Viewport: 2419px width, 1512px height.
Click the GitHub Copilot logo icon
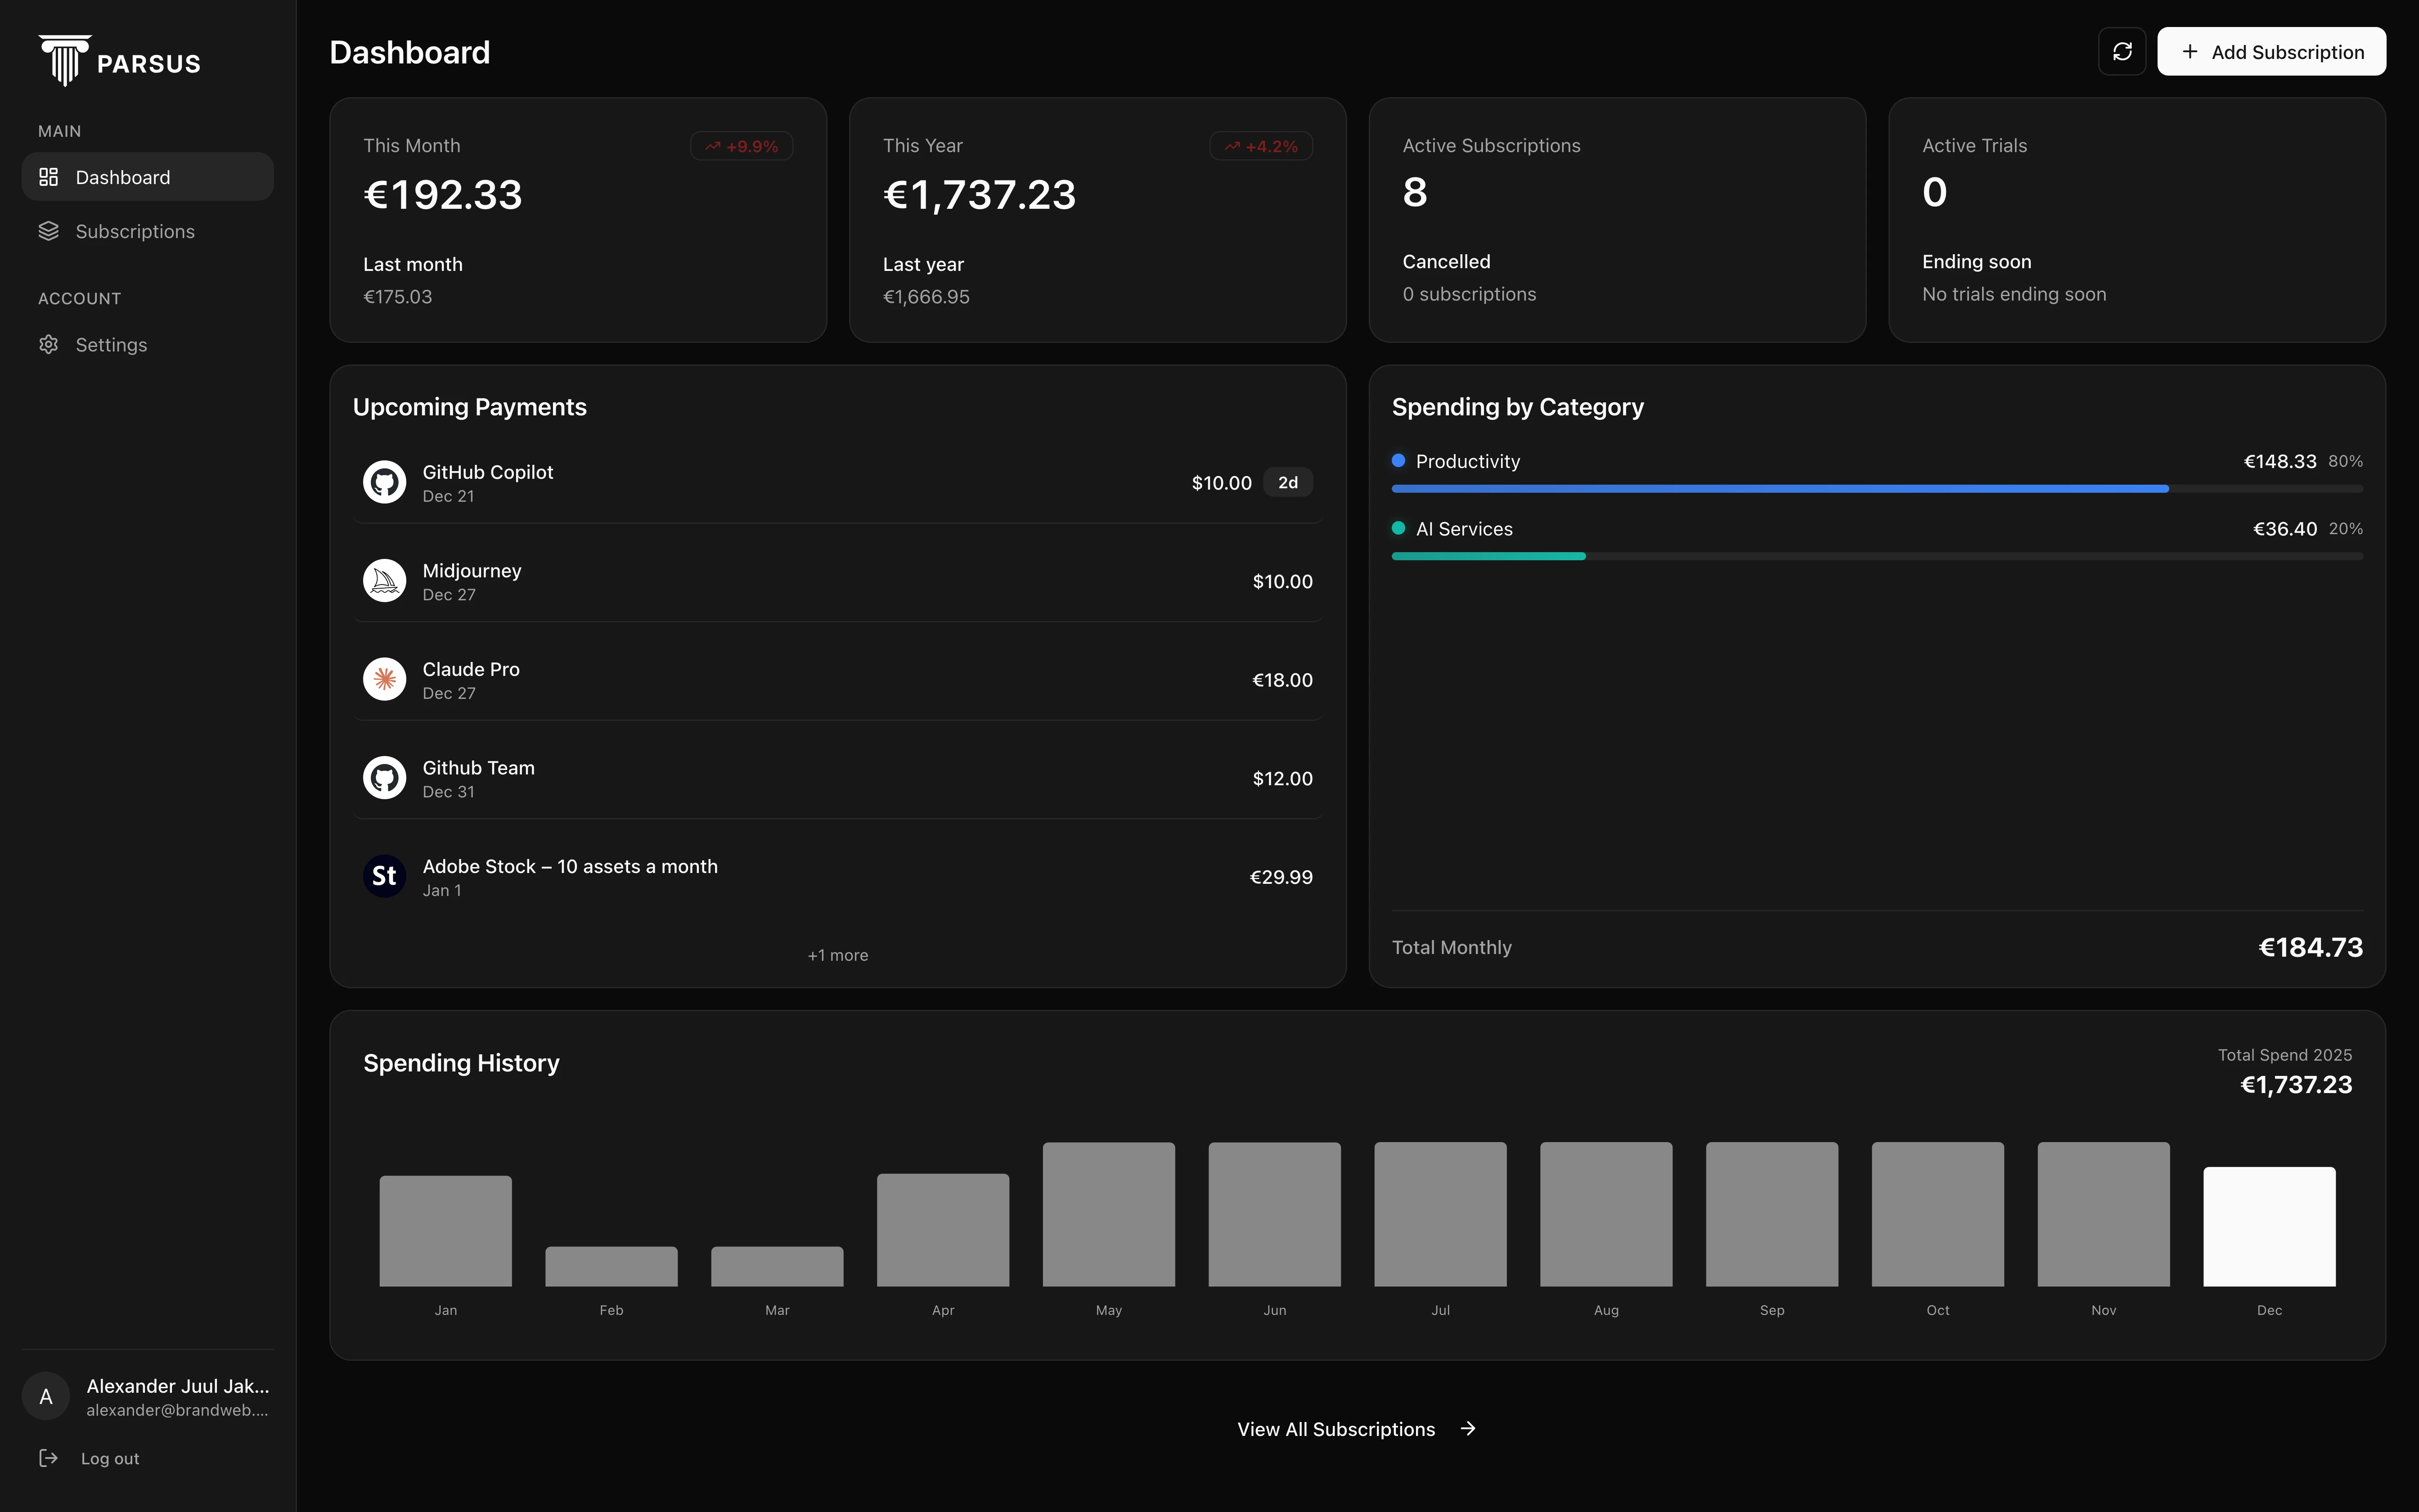(x=384, y=482)
